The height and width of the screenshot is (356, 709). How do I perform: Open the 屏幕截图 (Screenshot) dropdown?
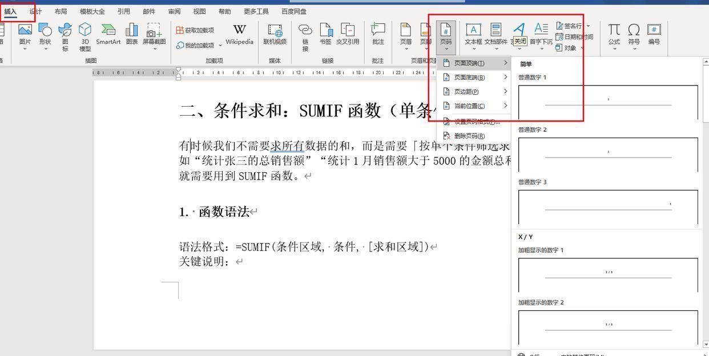(154, 35)
